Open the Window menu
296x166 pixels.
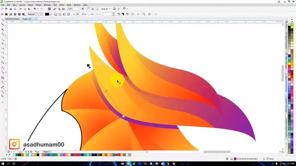[x=77, y=5]
